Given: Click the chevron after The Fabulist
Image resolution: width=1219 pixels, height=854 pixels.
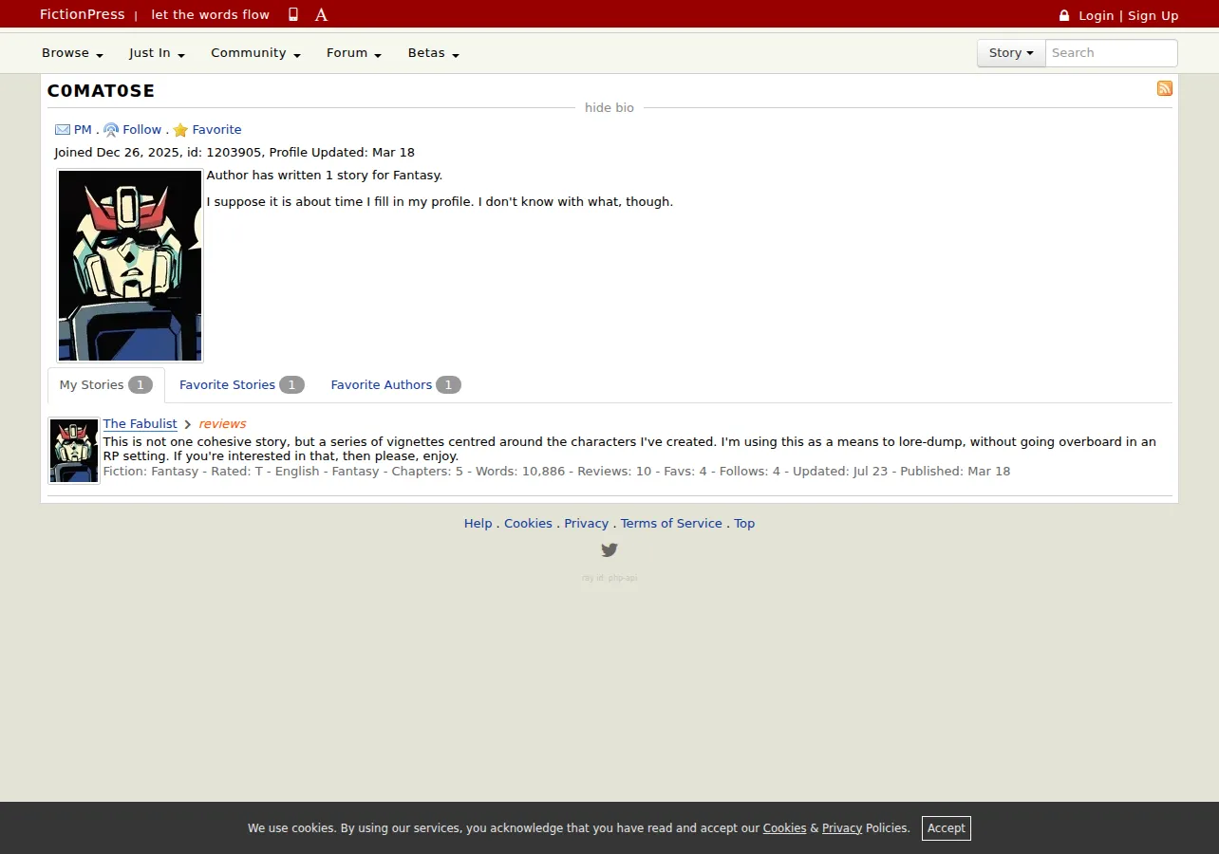Looking at the screenshot, I should click(x=188, y=424).
